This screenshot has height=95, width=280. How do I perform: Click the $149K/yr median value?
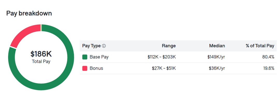216,57
